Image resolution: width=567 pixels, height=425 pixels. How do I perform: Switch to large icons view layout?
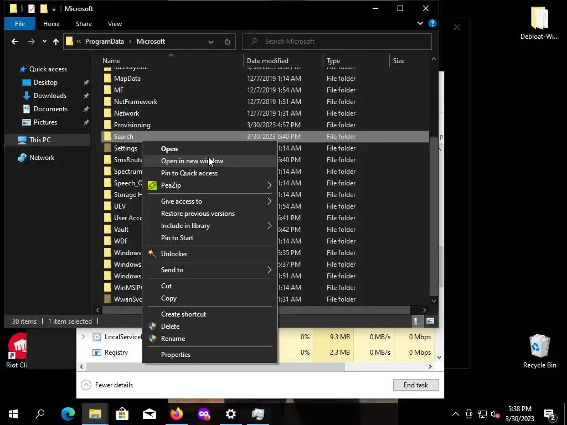click(430, 321)
